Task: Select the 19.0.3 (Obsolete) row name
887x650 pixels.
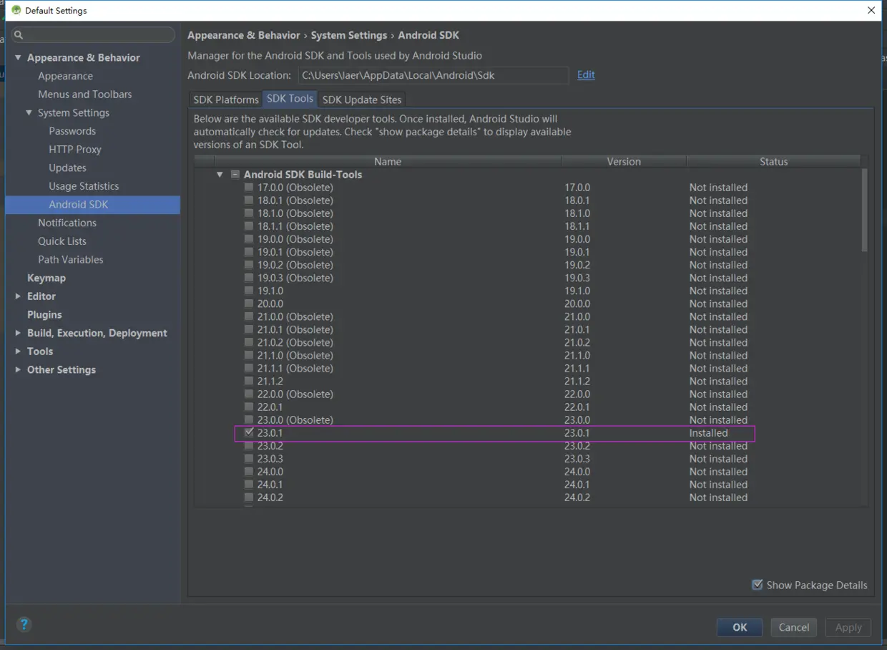Action: point(295,278)
